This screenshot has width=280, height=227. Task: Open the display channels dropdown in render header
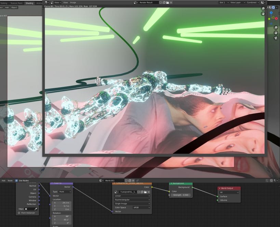(x=263, y=2)
